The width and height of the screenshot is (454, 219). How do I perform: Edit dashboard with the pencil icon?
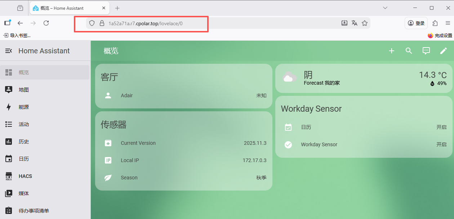444,51
